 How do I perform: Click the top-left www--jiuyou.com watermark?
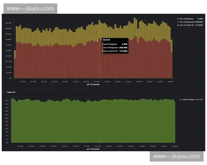(30, 8)
